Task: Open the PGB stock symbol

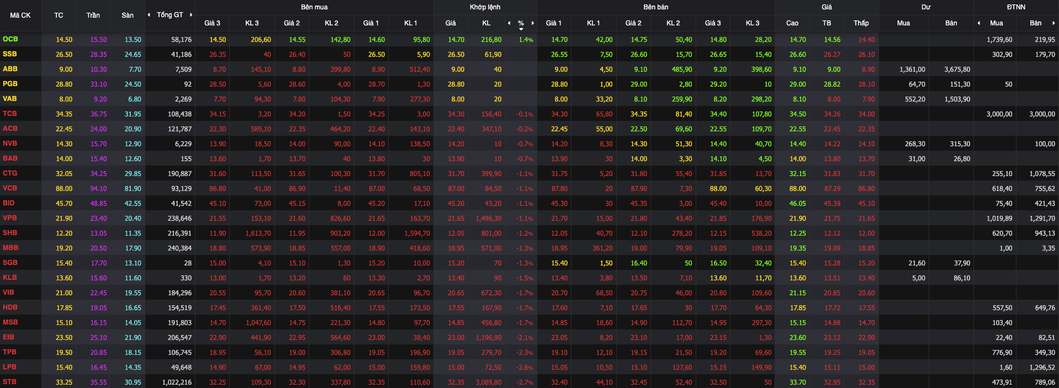Action: point(10,84)
